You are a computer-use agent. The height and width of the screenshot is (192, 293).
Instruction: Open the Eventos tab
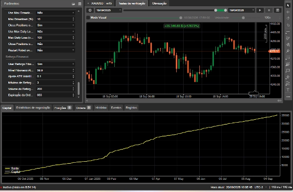coord(116,107)
